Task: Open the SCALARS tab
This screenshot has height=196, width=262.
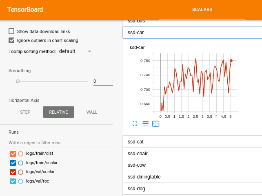Action: click(x=202, y=9)
